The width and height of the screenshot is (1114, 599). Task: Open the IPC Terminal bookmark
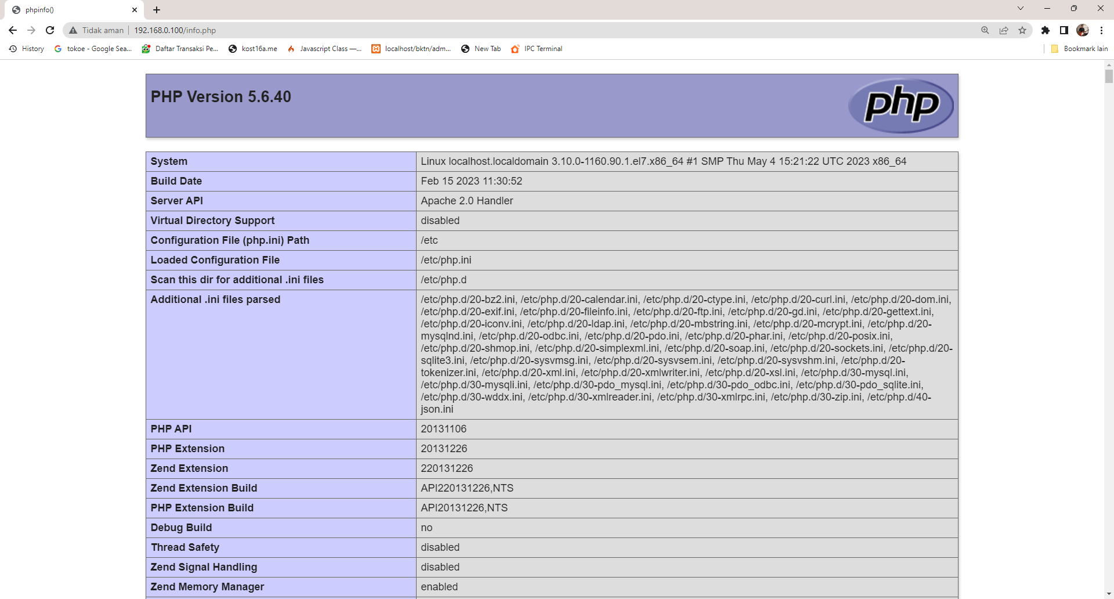tap(537, 49)
